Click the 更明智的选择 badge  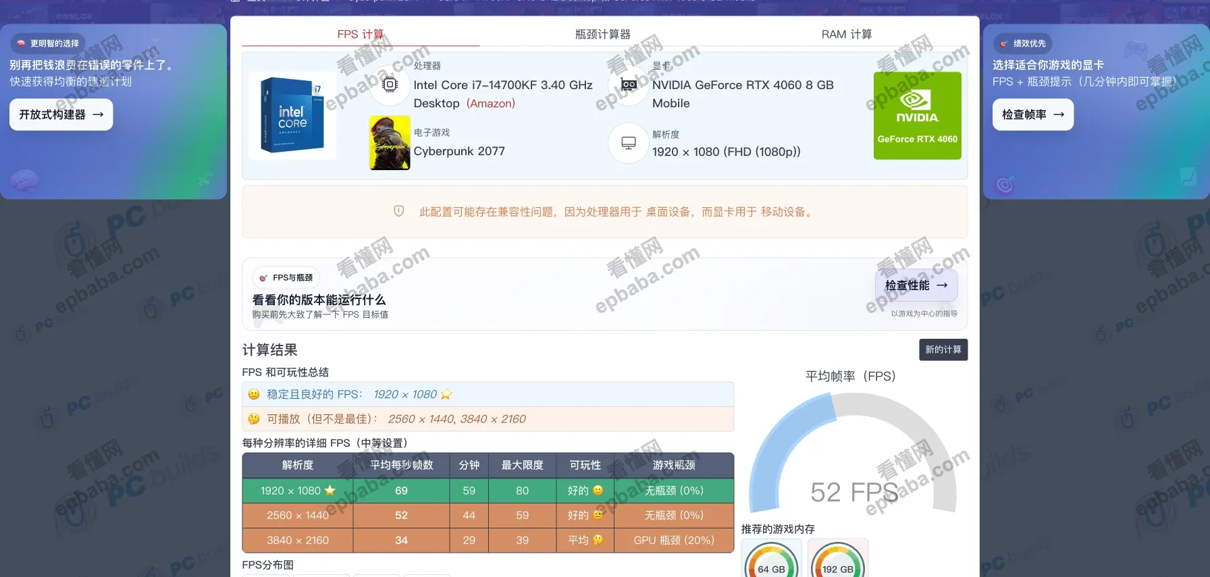pyautogui.click(x=48, y=43)
